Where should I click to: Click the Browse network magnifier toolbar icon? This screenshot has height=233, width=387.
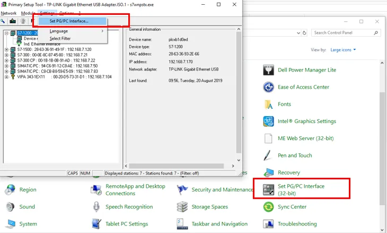3,21
